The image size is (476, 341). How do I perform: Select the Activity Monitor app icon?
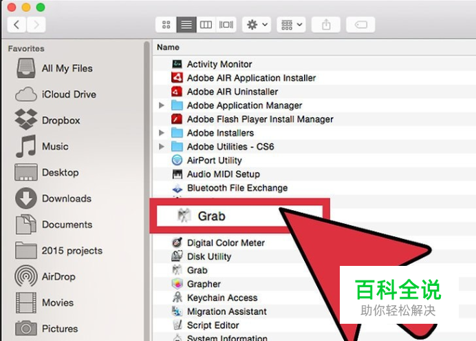(177, 64)
